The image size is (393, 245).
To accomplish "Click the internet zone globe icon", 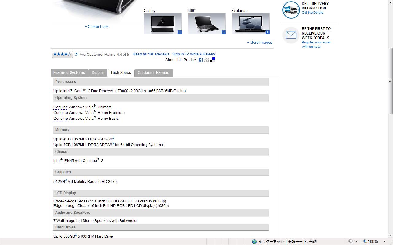I will pyautogui.click(x=254, y=242).
